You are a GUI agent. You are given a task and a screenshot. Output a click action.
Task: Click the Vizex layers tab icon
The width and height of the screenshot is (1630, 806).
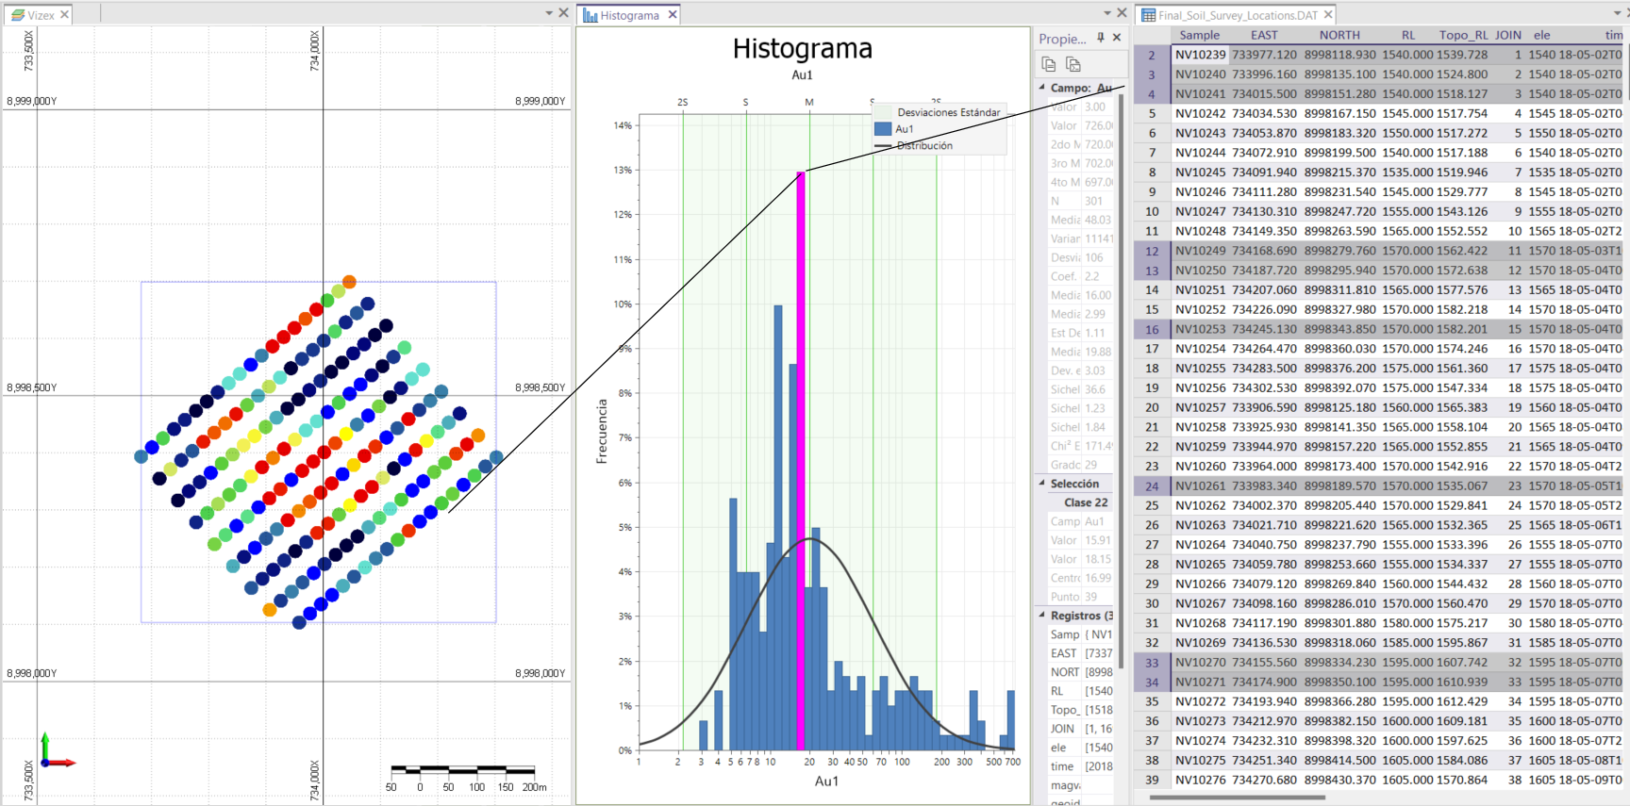[x=17, y=15]
